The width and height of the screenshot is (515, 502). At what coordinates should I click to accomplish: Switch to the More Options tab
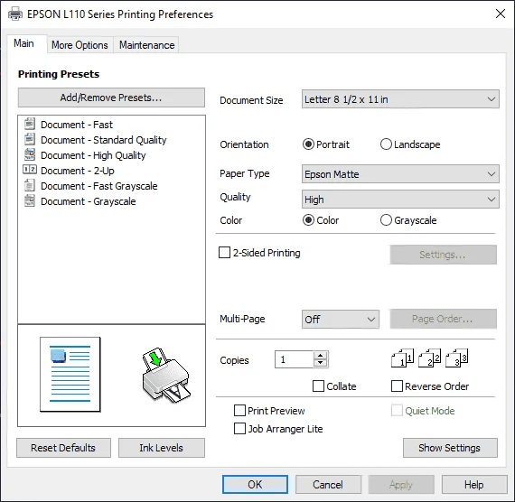tap(80, 45)
